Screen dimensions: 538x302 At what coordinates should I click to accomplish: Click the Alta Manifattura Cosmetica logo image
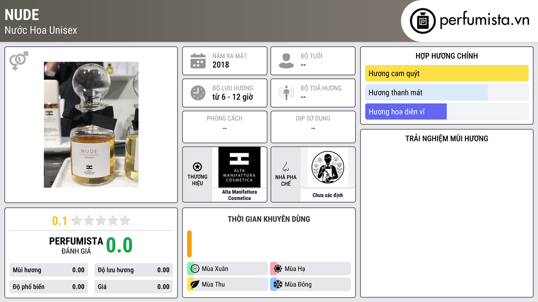pos(240,167)
